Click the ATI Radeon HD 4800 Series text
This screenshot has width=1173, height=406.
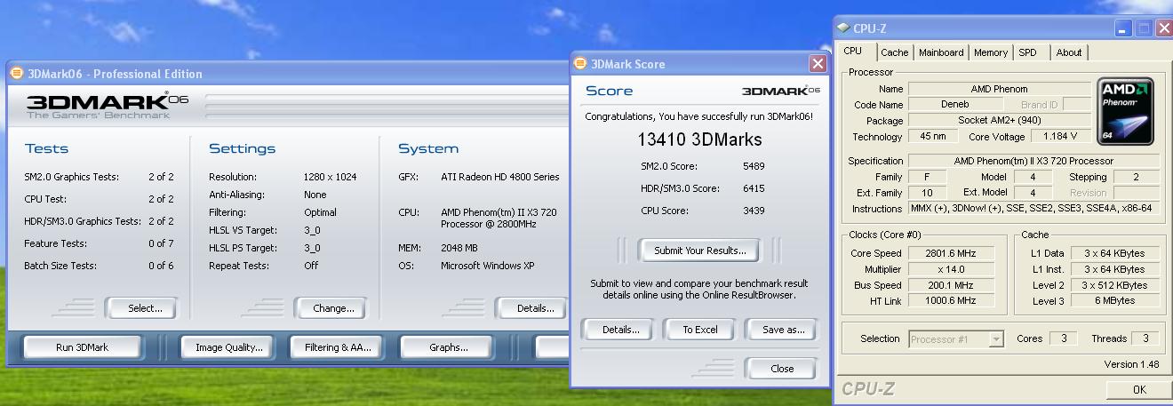coord(500,177)
